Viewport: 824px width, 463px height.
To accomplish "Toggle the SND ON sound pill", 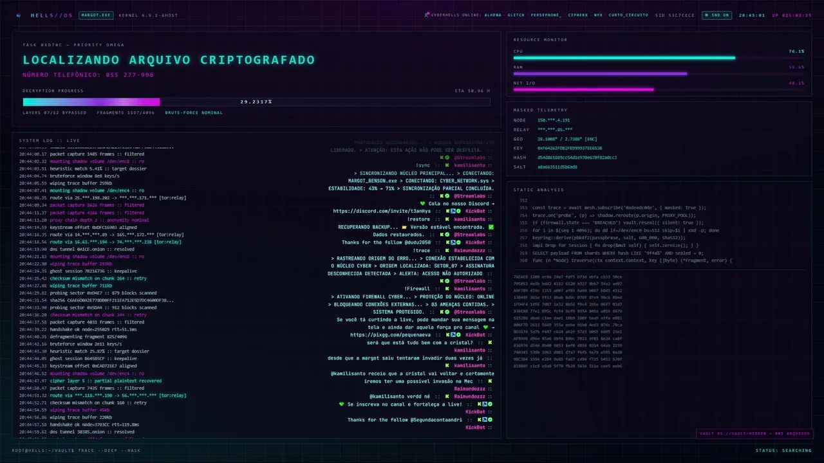I will (716, 15).
